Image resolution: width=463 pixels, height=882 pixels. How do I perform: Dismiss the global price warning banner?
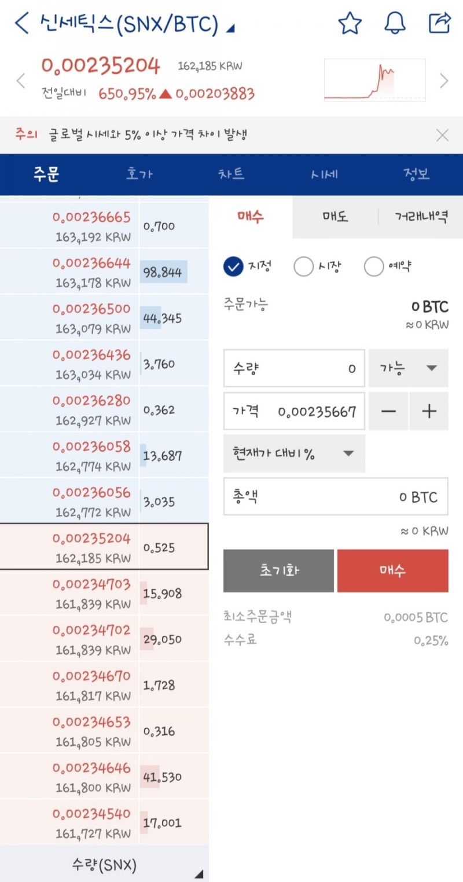[x=442, y=135]
